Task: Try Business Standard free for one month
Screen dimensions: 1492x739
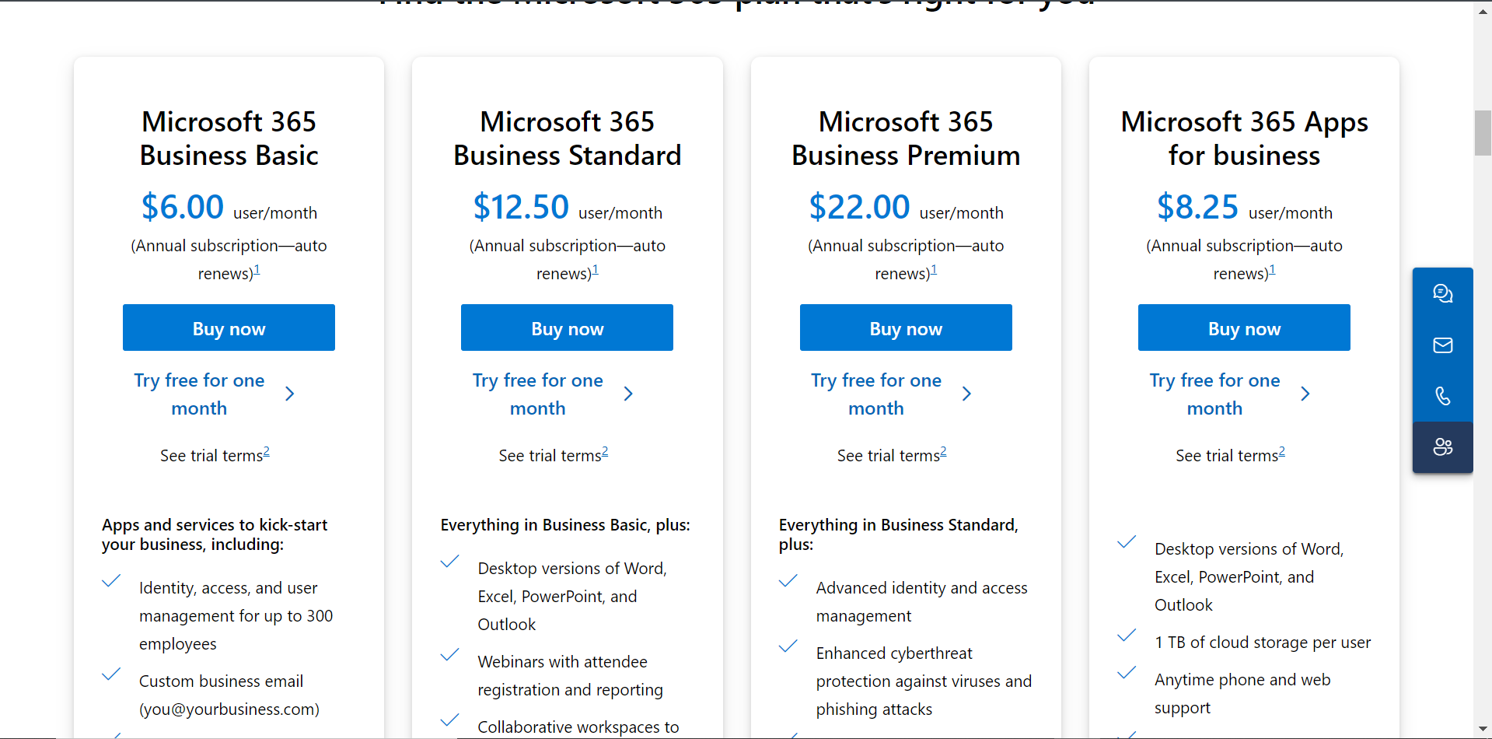Action: click(x=538, y=394)
